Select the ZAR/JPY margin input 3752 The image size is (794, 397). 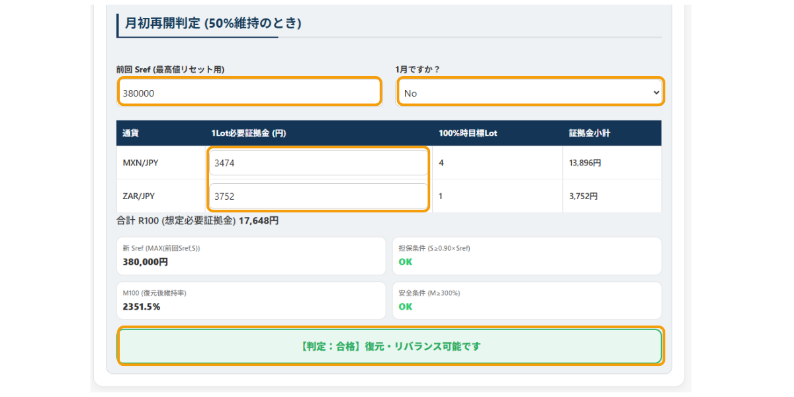318,195
